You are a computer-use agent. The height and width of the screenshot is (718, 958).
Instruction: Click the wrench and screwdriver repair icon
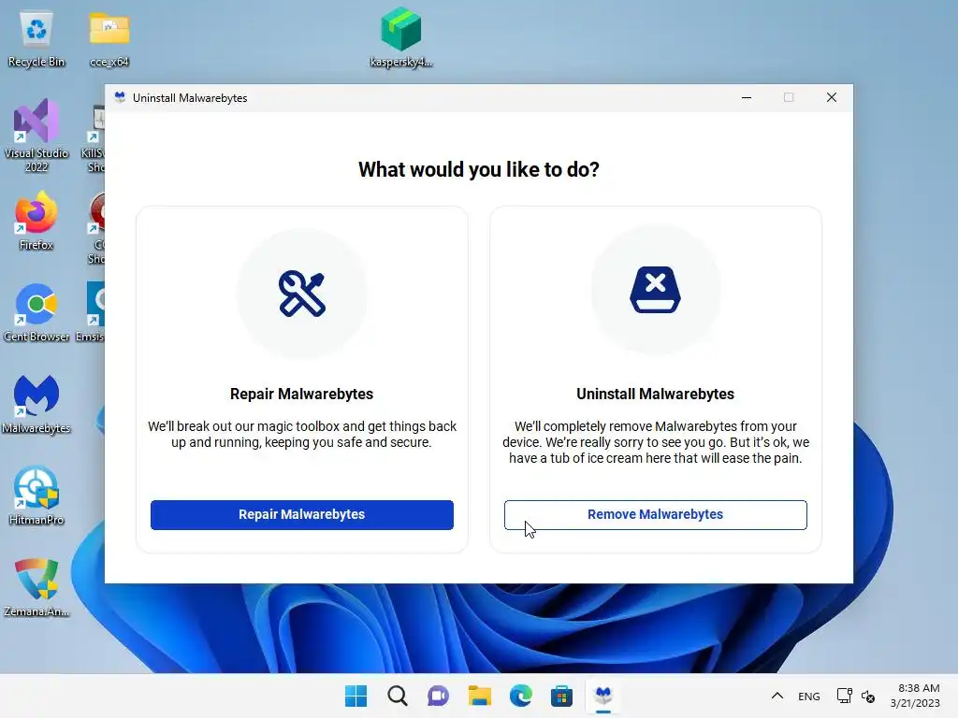[302, 294]
